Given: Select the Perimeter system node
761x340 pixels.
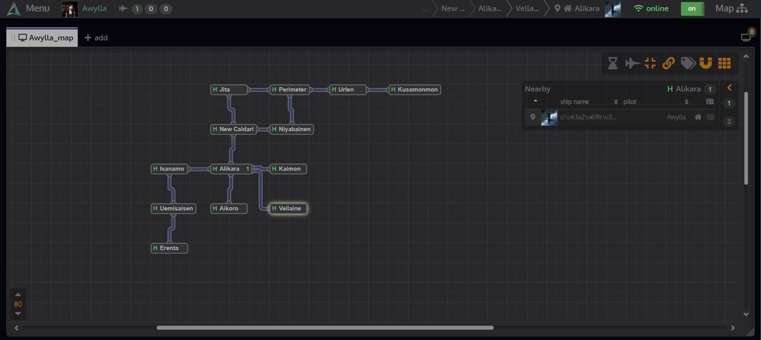Looking at the screenshot, I should pyautogui.click(x=289, y=89).
